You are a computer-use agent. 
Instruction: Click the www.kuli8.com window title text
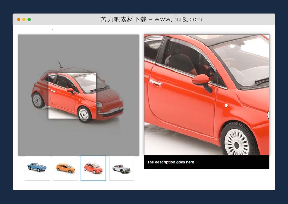(x=151, y=19)
